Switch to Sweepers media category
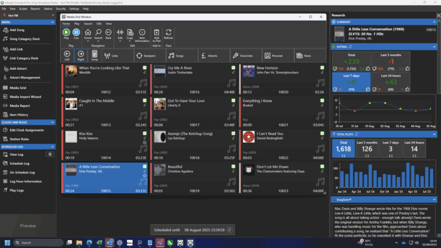 coord(149,56)
